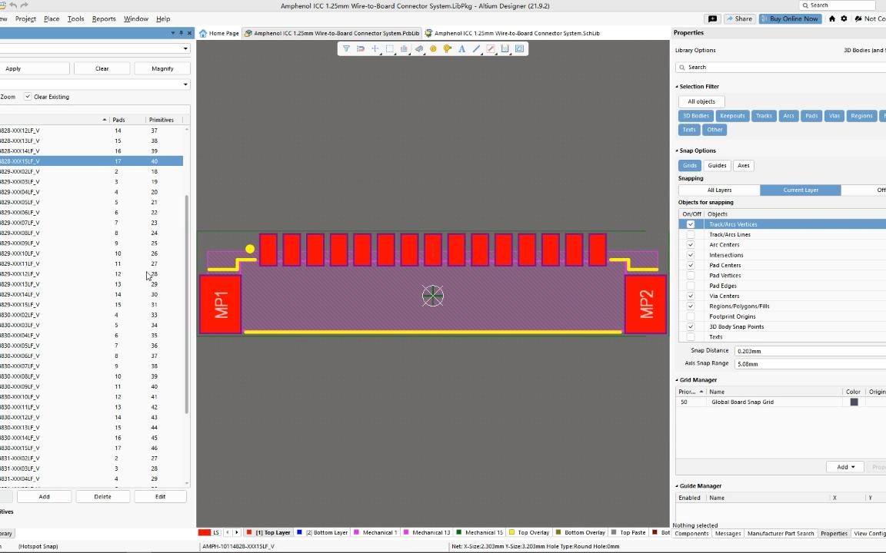Click the Apply button
The width and height of the screenshot is (886, 553).
35,69
